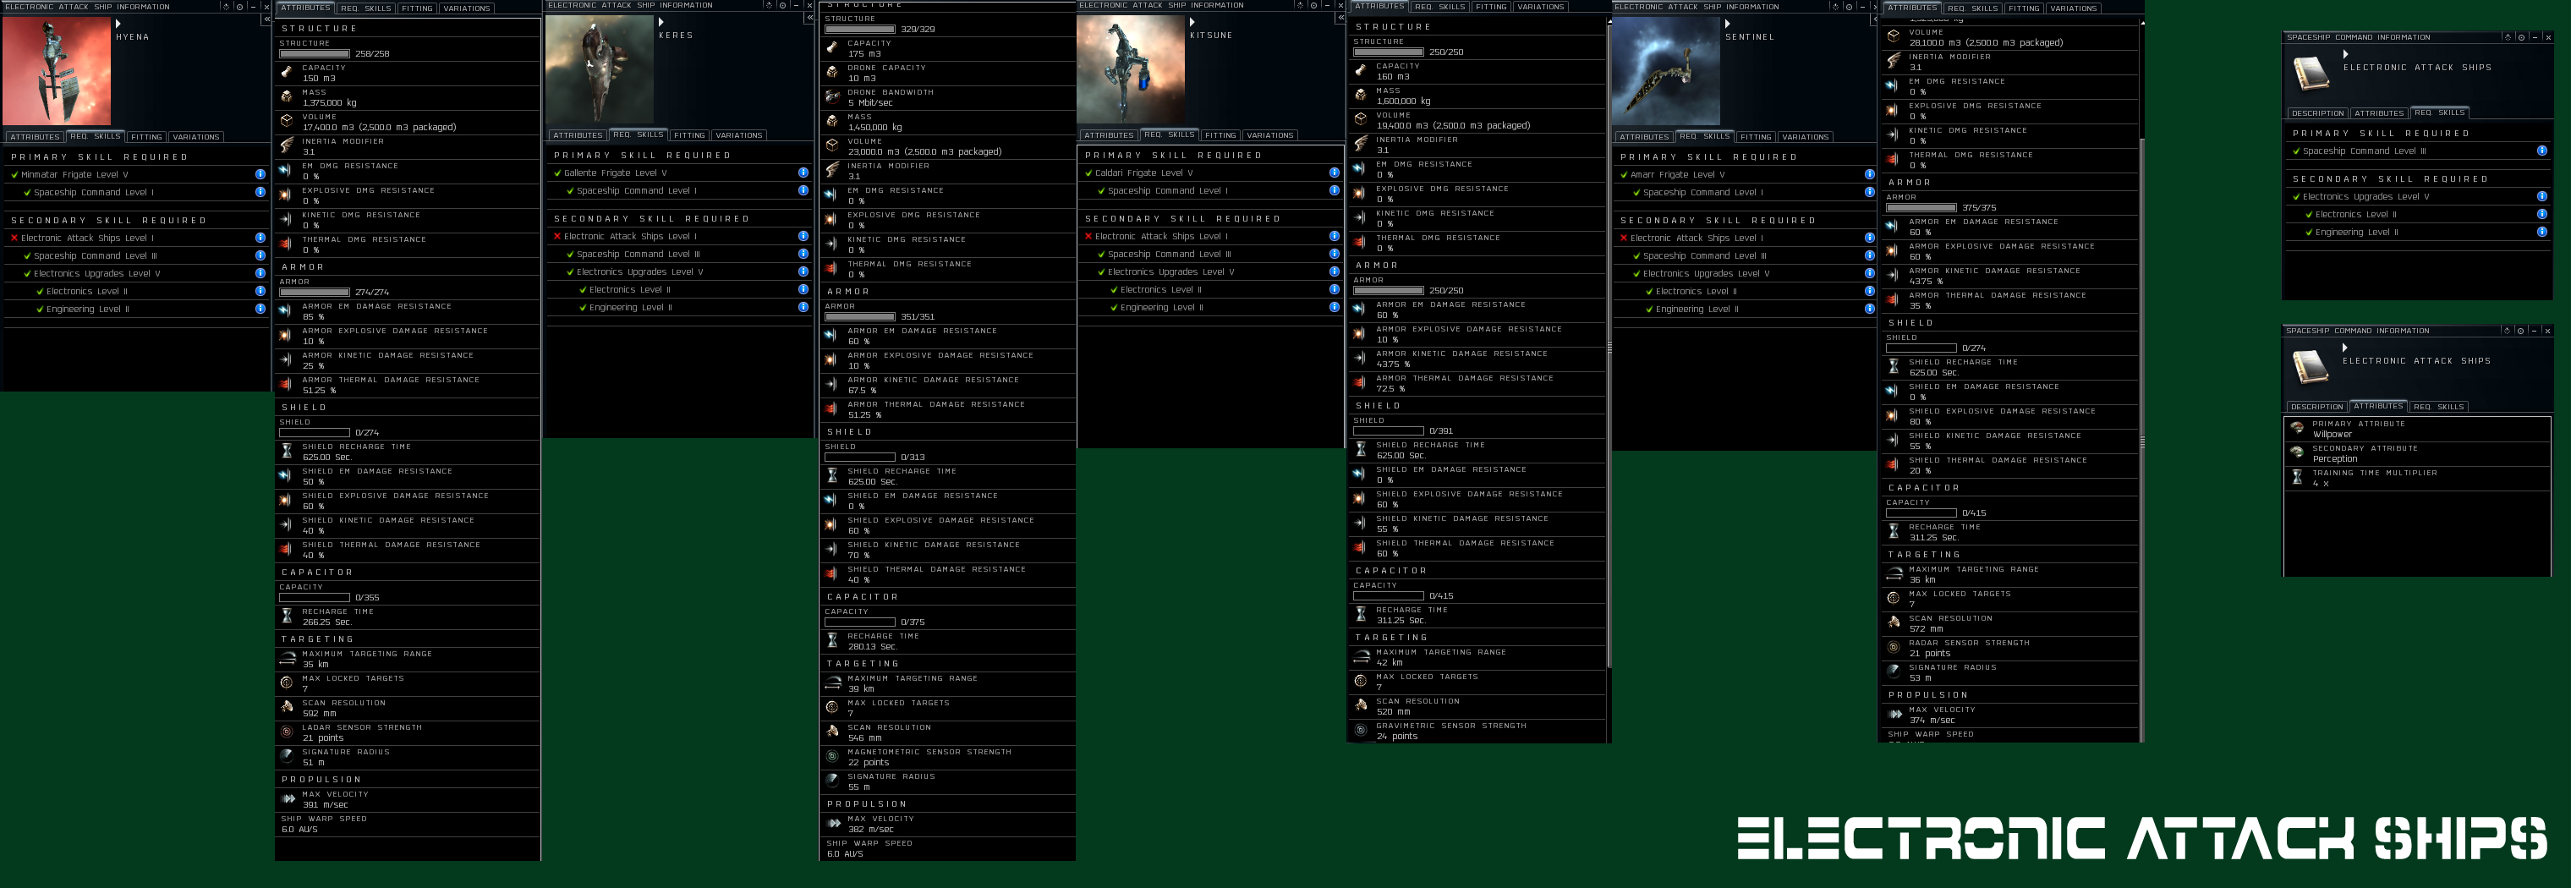Open arrow menu in the skill window showing Req. Skills
This screenshot has height=888, width=2571.
2345,54
